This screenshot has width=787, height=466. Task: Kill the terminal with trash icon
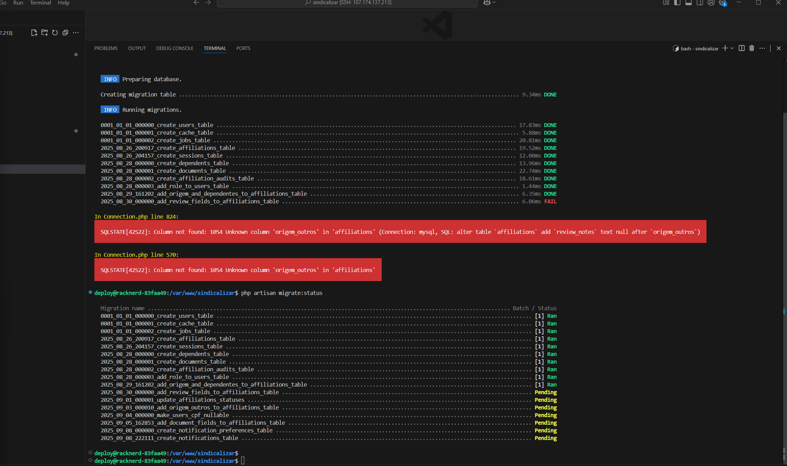tap(752, 48)
